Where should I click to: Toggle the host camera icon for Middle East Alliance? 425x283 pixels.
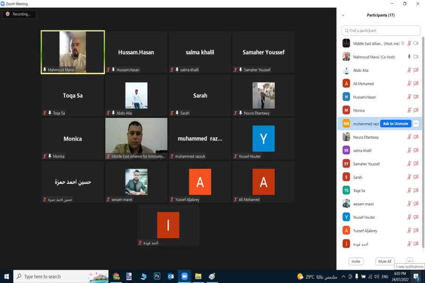point(416,43)
